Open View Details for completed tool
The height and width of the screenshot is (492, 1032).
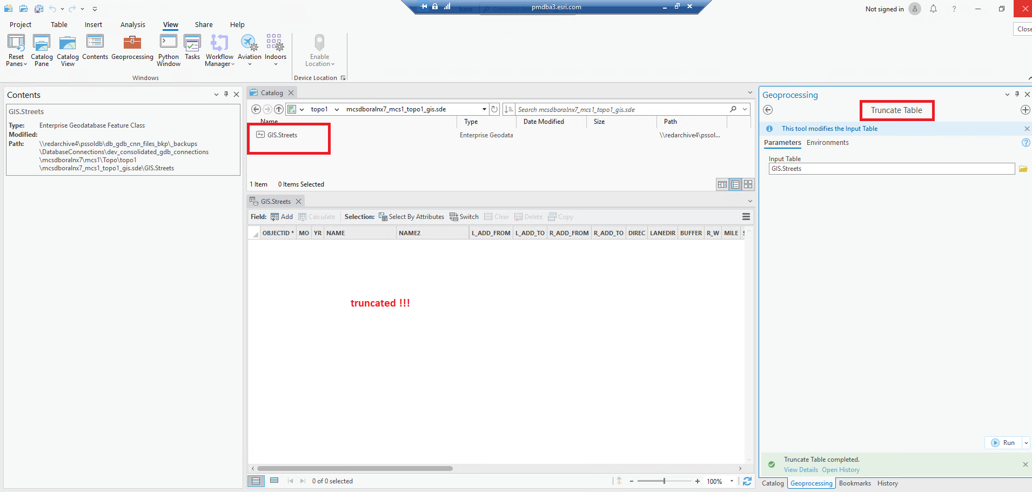tap(800, 469)
